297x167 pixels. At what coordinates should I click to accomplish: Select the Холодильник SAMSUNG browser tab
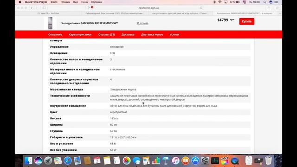click(x=245, y=13)
